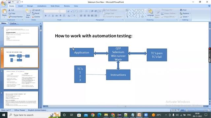Screen dimensions: 211x118
Task: Center the paragraph text
Action: point(85,16)
